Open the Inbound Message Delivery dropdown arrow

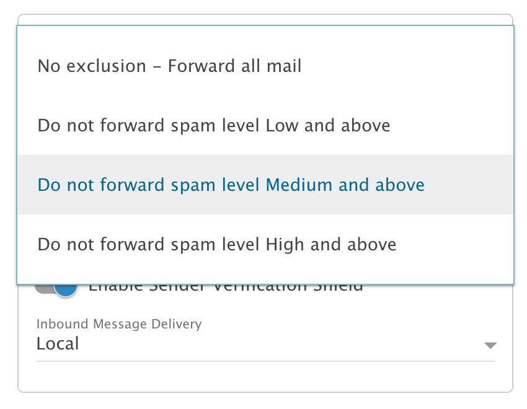point(490,345)
